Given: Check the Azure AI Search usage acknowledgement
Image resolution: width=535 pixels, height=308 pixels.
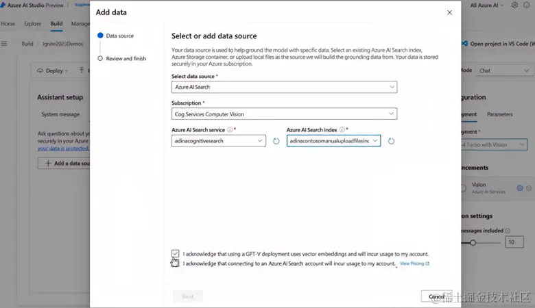Looking at the screenshot, I should pyautogui.click(x=176, y=263).
